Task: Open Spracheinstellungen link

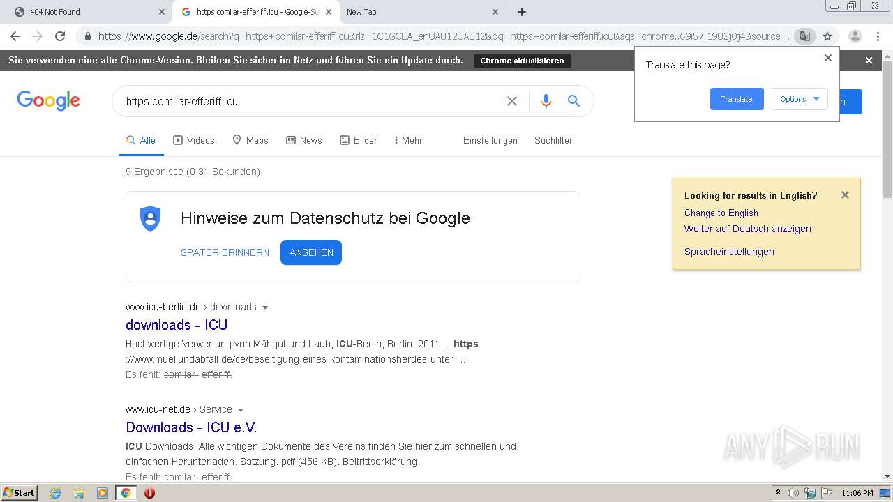Action: [729, 252]
